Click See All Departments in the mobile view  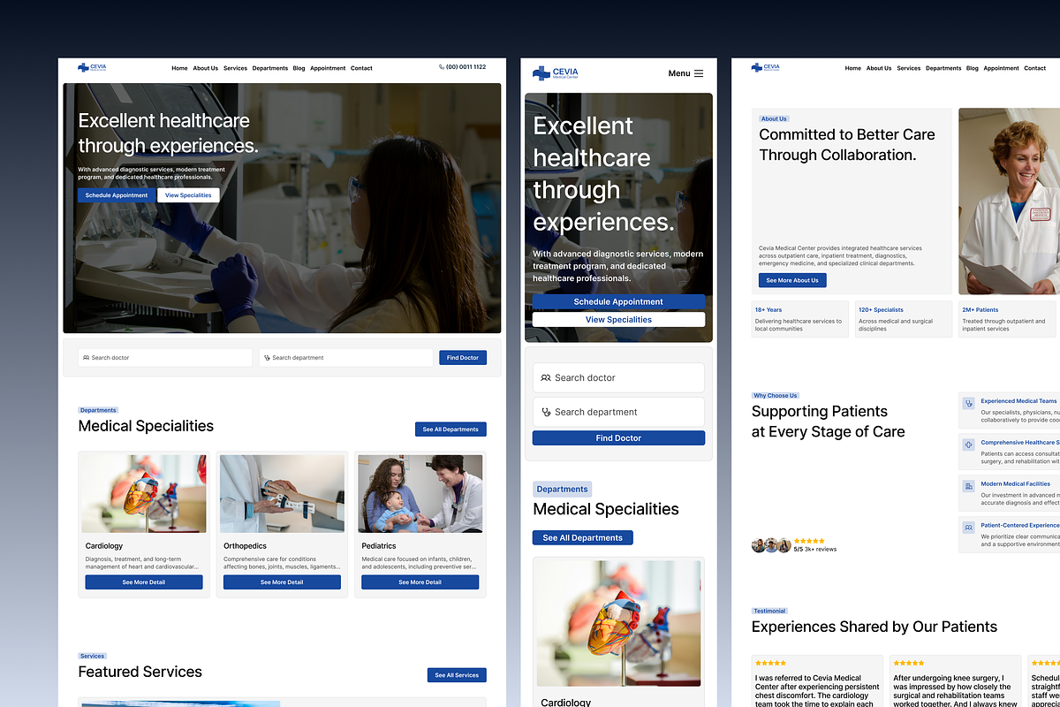[583, 537]
